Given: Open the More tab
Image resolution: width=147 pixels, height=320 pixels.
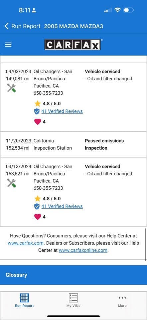Looking at the screenshot, I should 122,301.
